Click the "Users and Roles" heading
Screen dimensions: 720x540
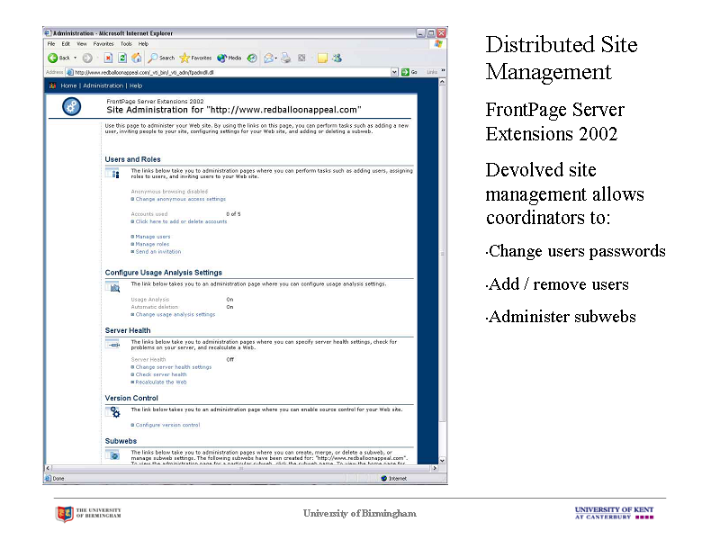pos(132,159)
